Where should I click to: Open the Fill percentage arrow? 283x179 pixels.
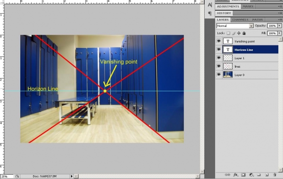click(279, 33)
